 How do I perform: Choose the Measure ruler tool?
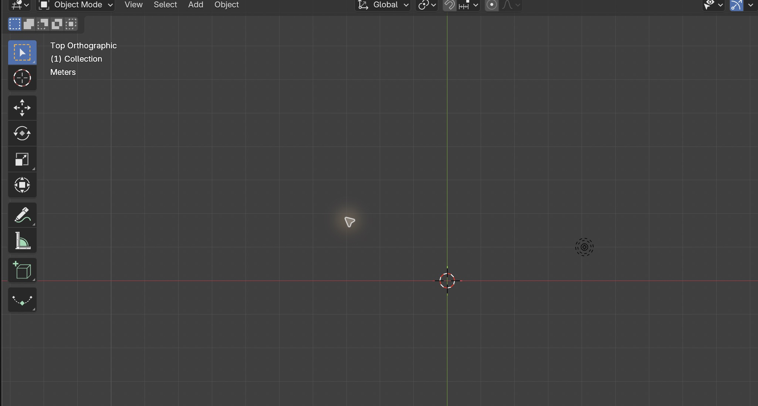click(x=22, y=241)
